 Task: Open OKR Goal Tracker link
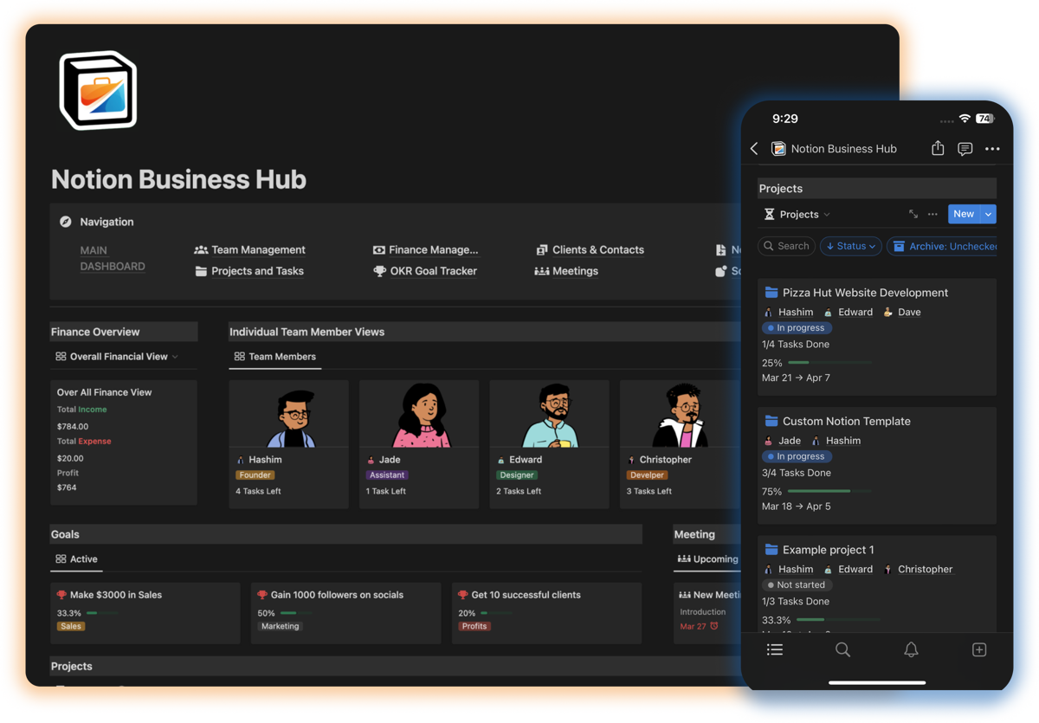[433, 271]
